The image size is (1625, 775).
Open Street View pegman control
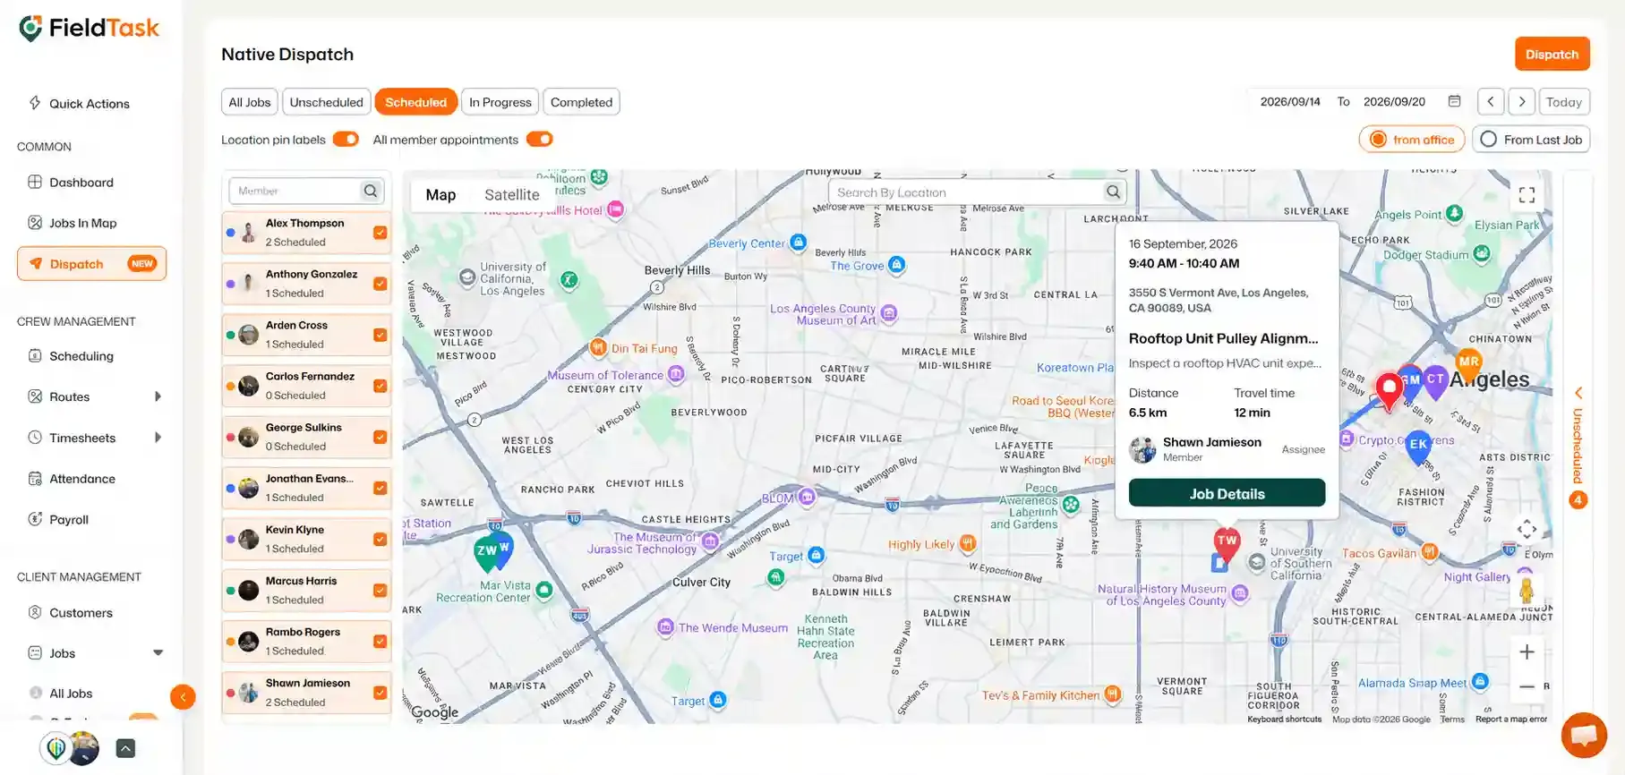point(1527,590)
